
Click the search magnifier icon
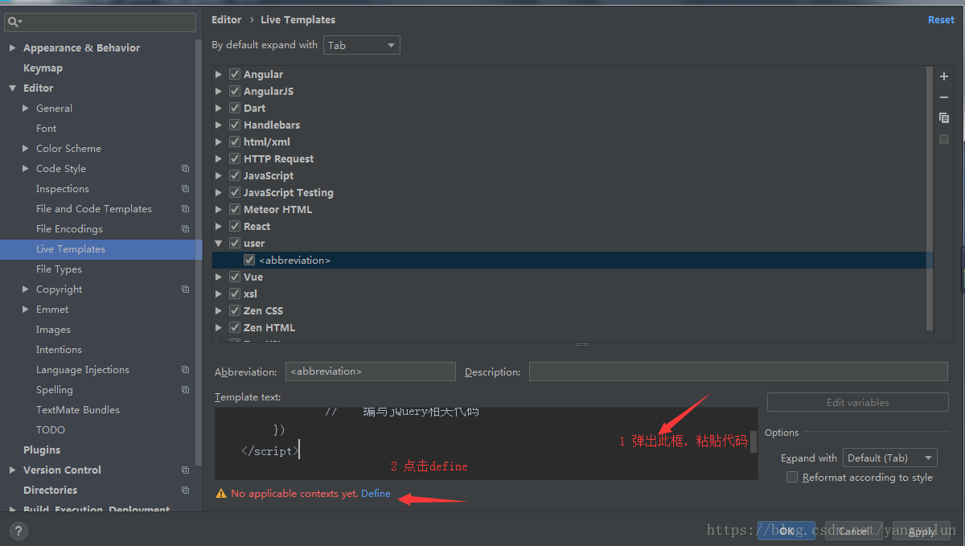click(x=14, y=23)
